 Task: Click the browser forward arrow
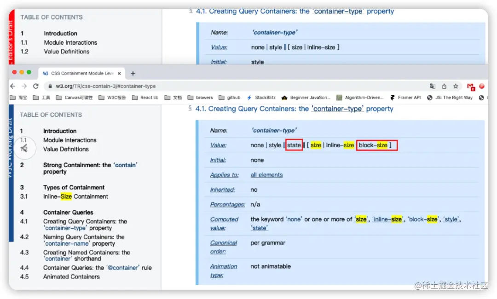(x=24, y=86)
